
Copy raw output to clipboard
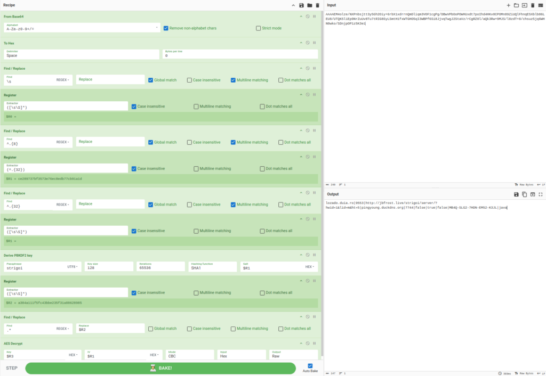point(524,194)
